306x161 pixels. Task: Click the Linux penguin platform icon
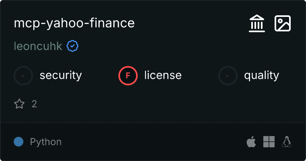tap(287, 142)
